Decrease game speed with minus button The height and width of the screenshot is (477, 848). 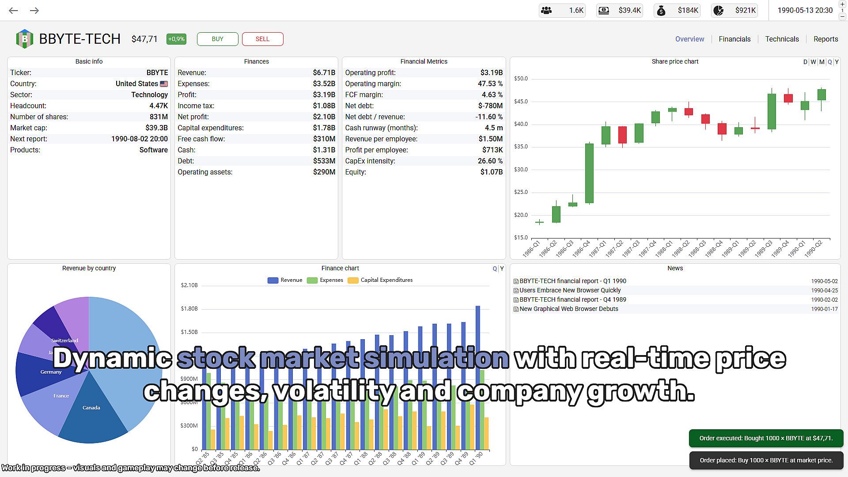(843, 16)
